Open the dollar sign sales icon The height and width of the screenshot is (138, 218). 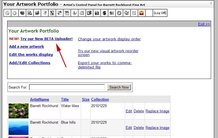[x=104, y=13]
